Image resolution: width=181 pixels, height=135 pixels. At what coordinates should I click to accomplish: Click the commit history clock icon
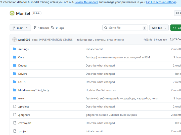172,39
